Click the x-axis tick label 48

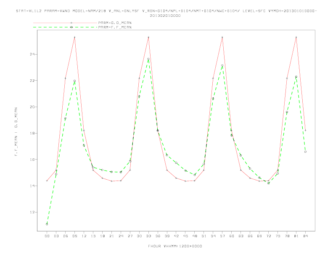pyautogui.click(x=195, y=236)
